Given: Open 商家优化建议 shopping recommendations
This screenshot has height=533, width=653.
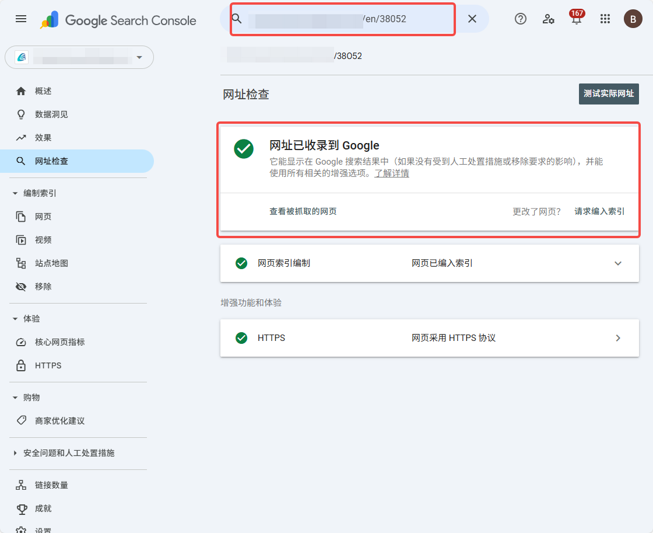Looking at the screenshot, I should (x=61, y=420).
